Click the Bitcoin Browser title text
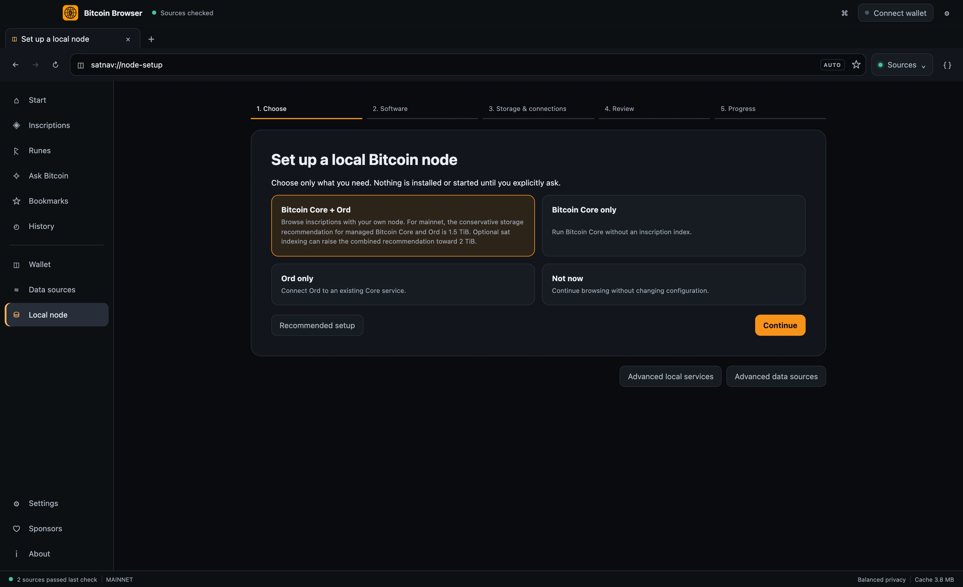Screen dimensions: 963x587 click(x=113, y=13)
